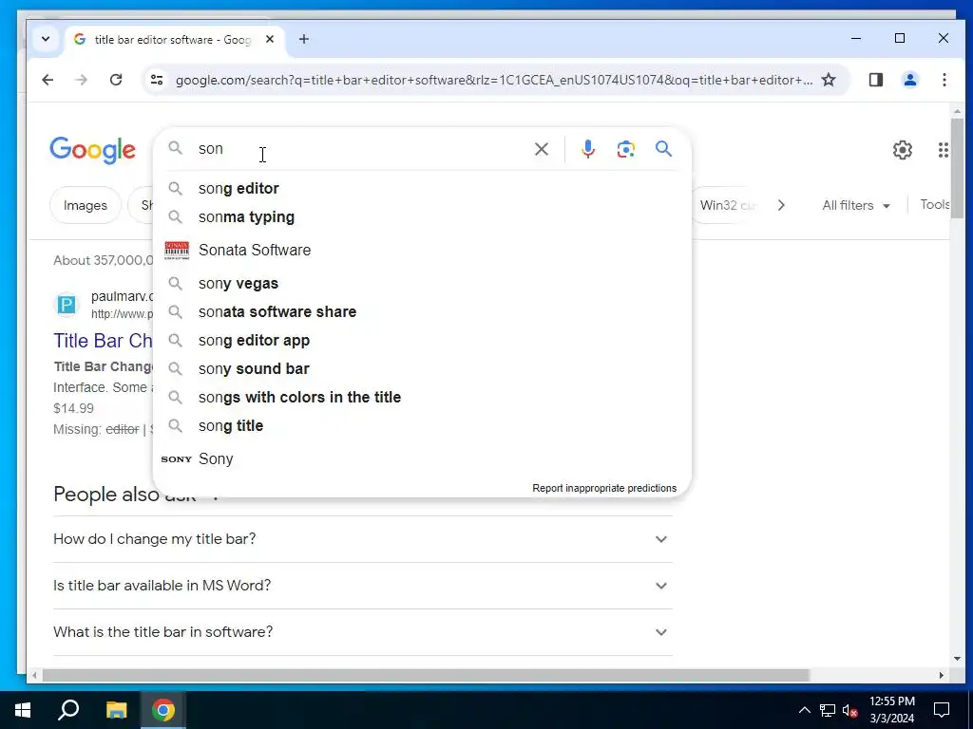This screenshot has width=973, height=729.
Task: Click inside the search field containing 'son'
Action: (360, 149)
